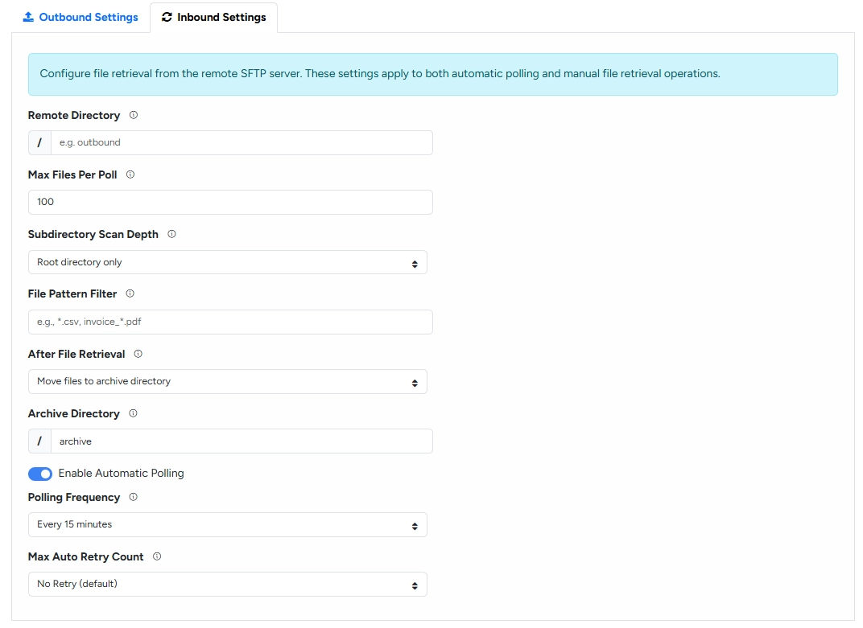The height and width of the screenshot is (628, 863).
Task: Click the Enable Automatic Polling label
Action: click(121, 473)
